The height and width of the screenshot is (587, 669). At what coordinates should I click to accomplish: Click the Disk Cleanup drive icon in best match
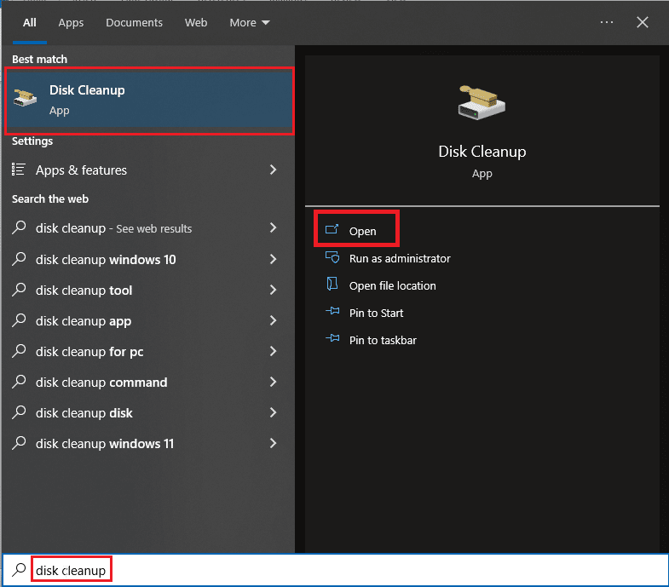pos(25,97)
